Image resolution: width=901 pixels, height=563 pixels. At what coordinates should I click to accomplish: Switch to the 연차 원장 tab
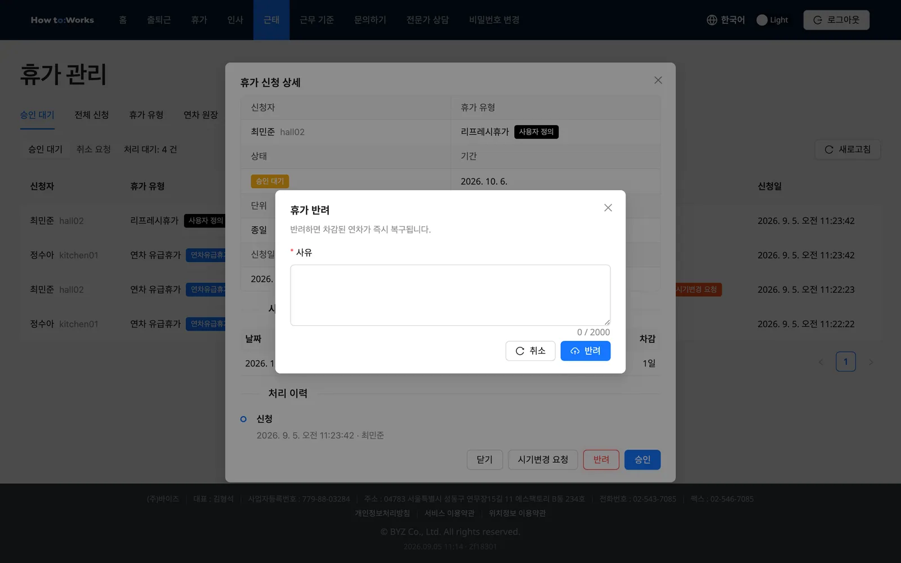coord(200,115)
